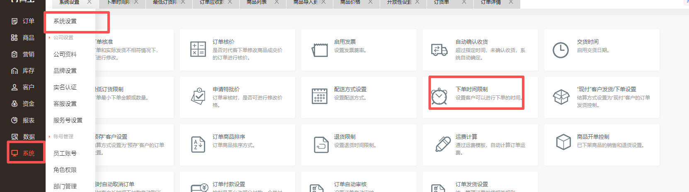
Task: Open 实名认证 submenu item
Action: coord(65,87)
